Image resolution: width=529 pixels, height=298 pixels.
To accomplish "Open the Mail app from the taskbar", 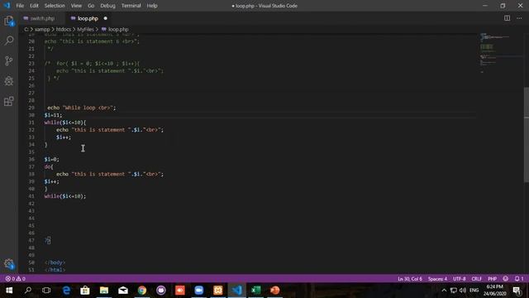I will pyautogui.click(x=123, y=291).
